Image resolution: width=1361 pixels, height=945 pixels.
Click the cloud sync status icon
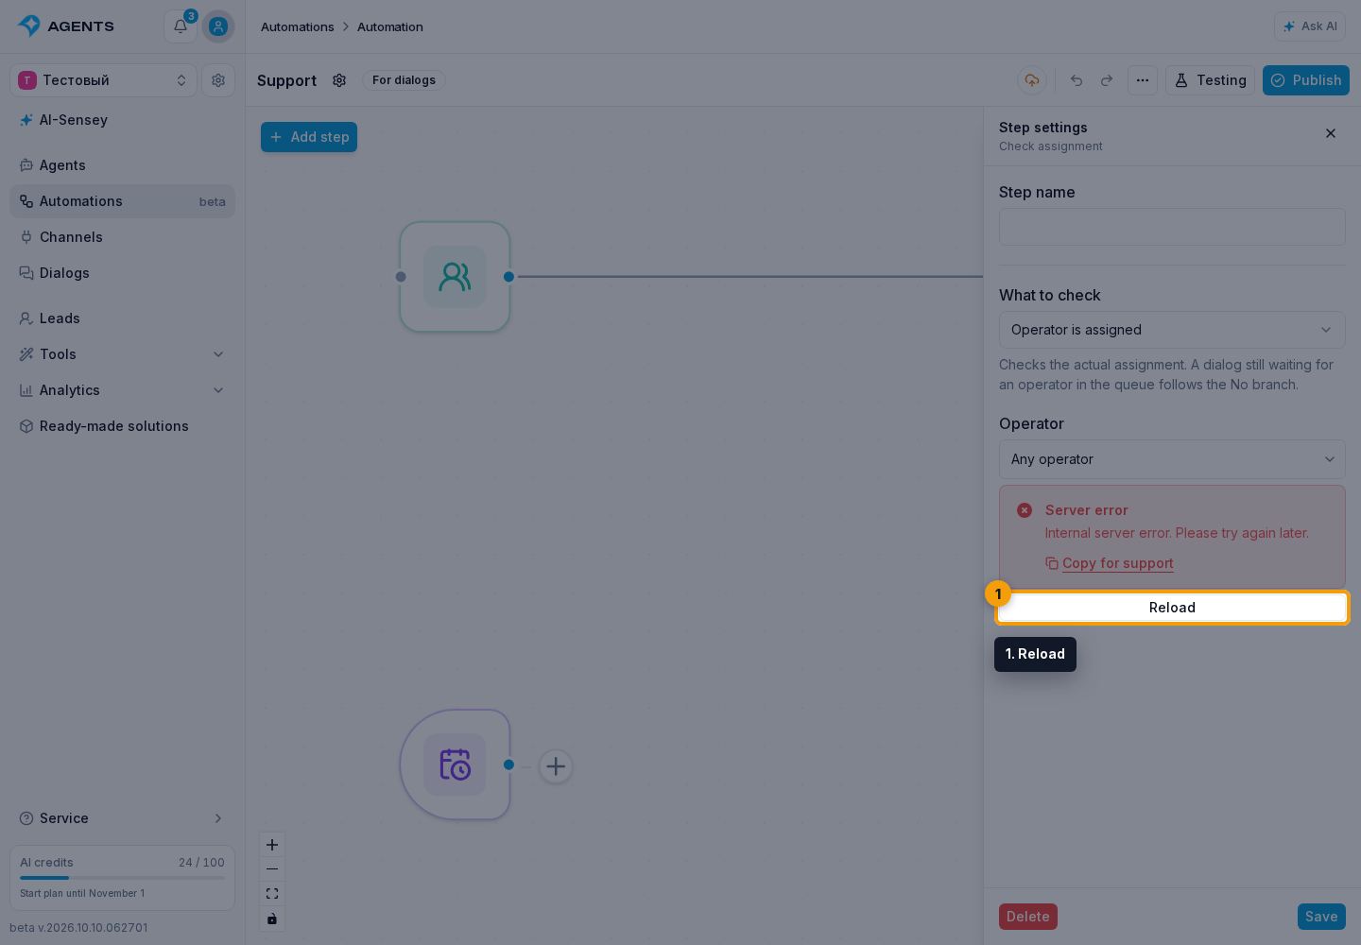tap(1032, 80)
